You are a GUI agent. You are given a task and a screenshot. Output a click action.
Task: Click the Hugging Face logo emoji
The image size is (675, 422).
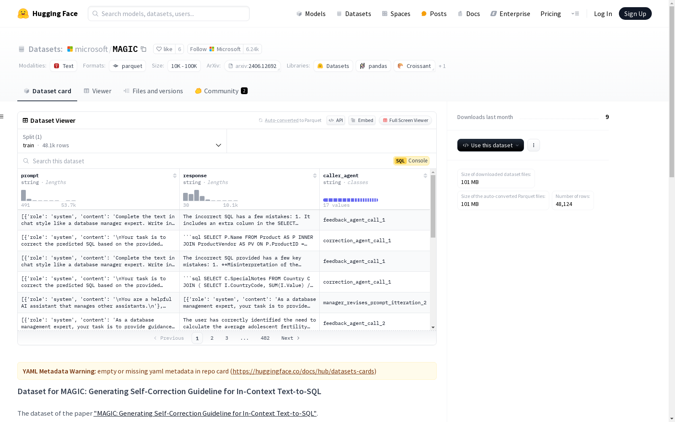[23, 14]
